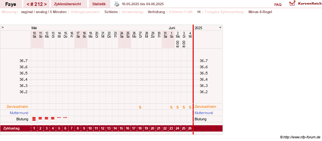Open the KurvenReich logo link
The height and width of the screenshot is (141, 322).
click(305, 4)
